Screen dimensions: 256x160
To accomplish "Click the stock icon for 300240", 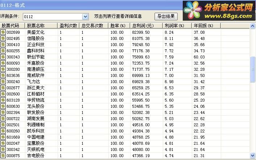I will tap(3, 82).
